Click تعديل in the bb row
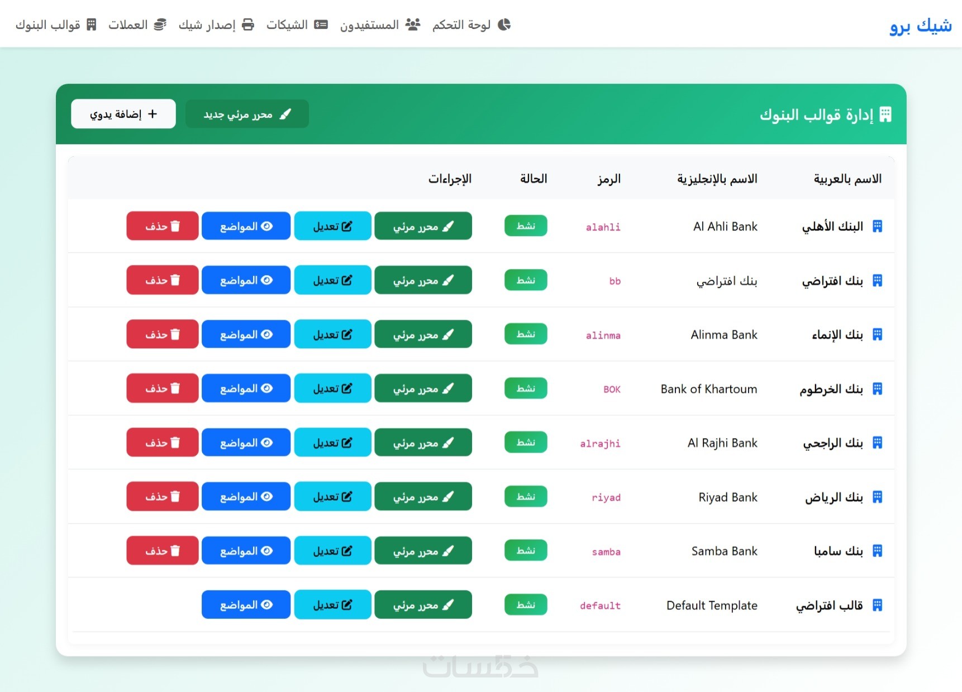This screenshot has height=692, width=962. [333, 280]
